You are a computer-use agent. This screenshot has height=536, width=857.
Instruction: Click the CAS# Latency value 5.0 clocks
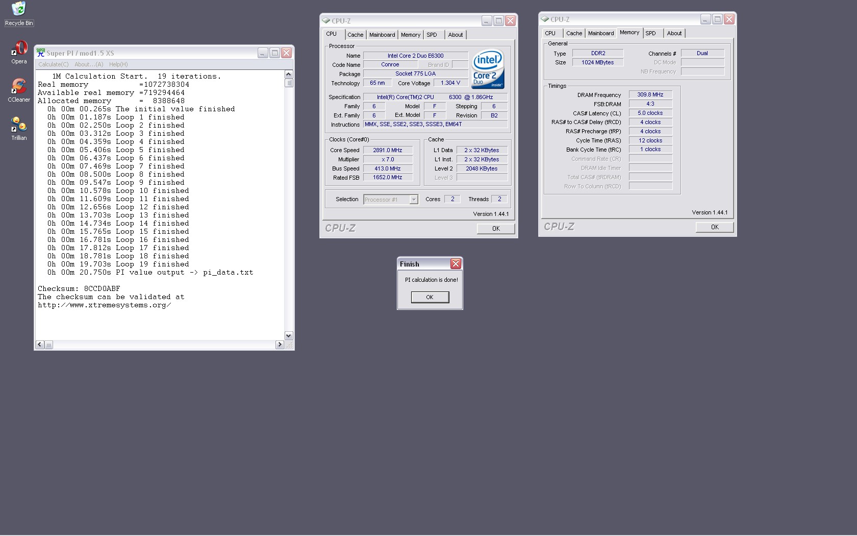(650, 113)
